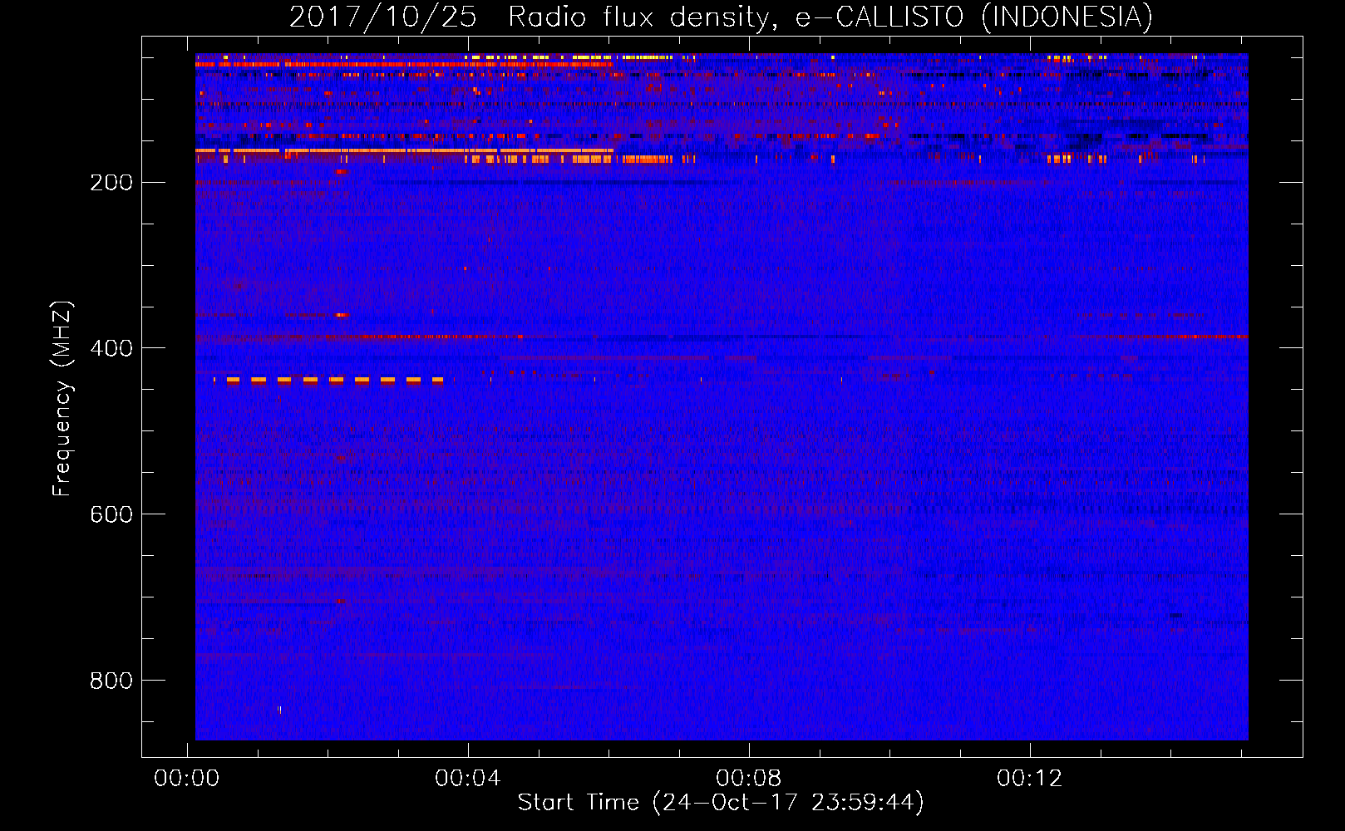Select the 400 frequency tick label
1345x831 pixels.
tap(111, 348)
